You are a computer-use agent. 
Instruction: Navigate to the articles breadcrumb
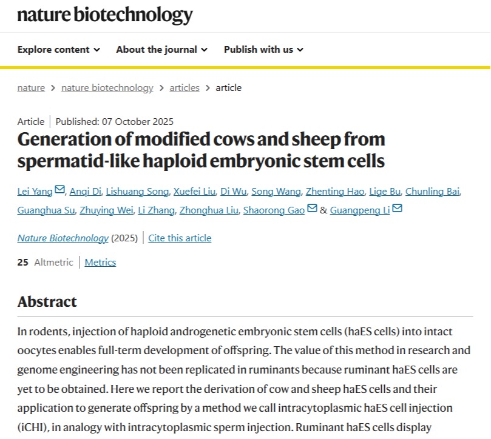coord(185,88)
